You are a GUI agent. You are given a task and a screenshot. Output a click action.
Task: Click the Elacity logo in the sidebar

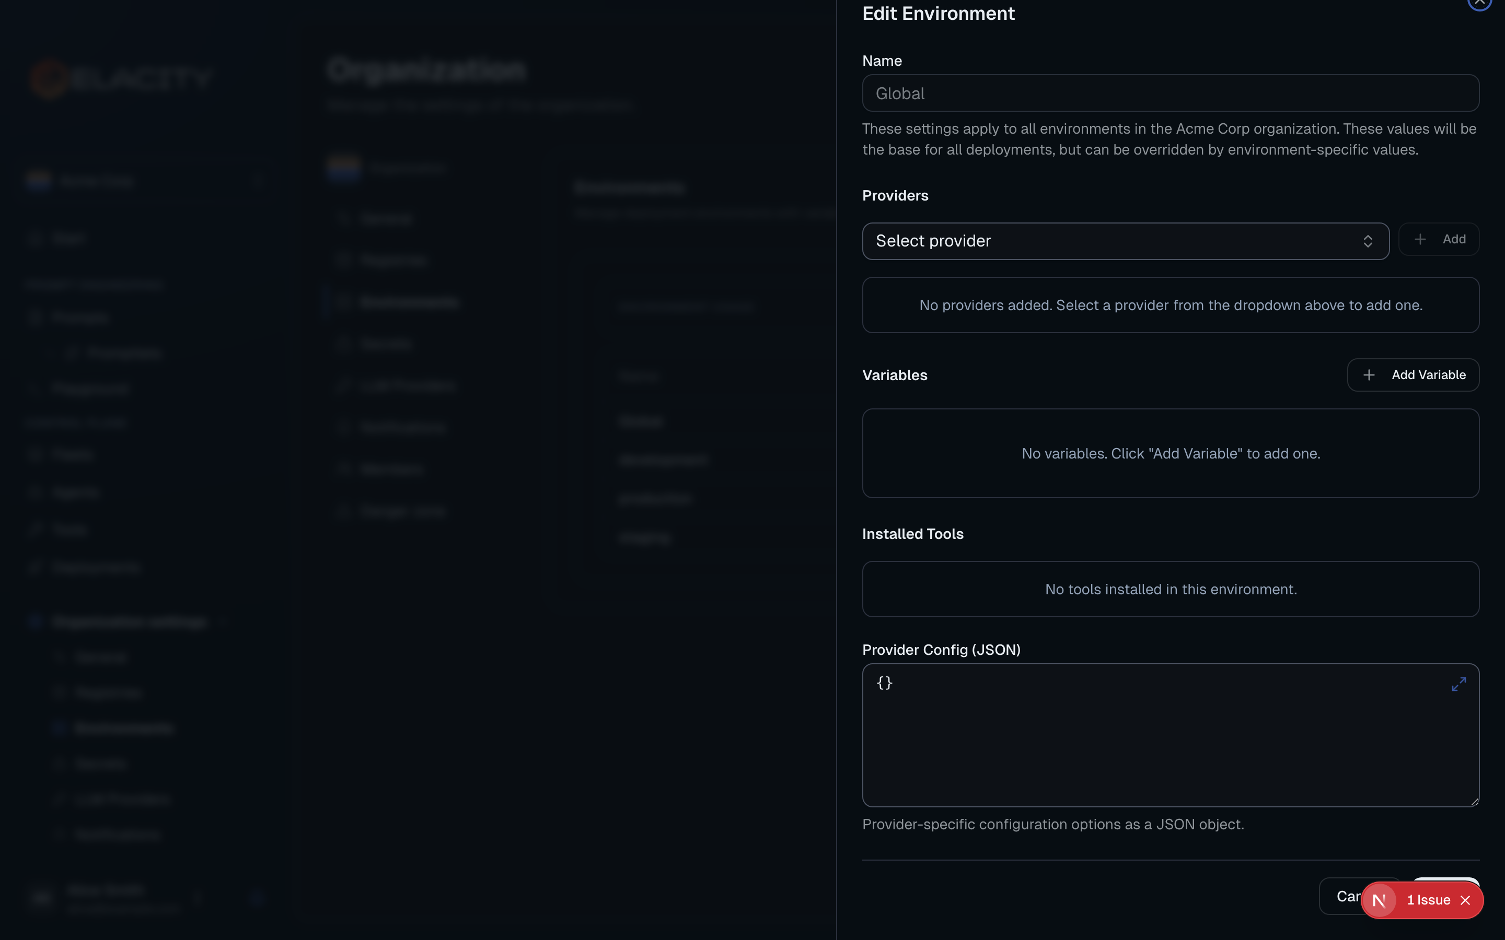click(x=122, y=78)
